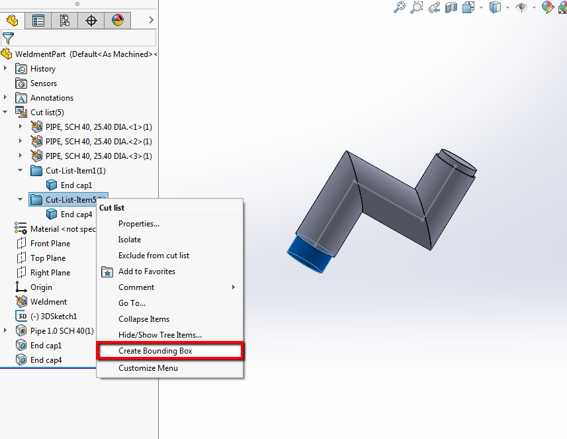Expand PIPE, SCH 40, 25.40 DIA.<2>

[21, 141]
